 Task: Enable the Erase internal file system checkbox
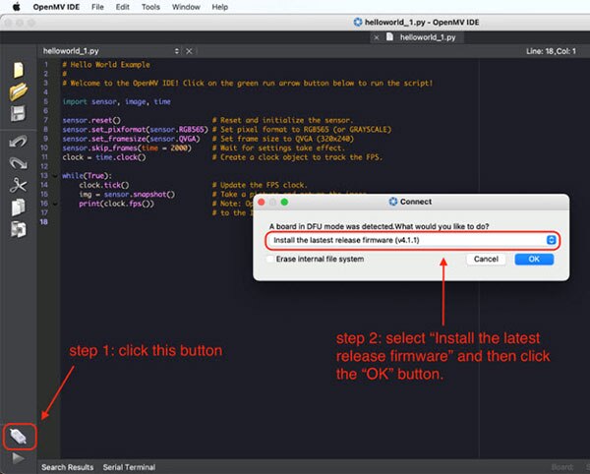point(269,260)
